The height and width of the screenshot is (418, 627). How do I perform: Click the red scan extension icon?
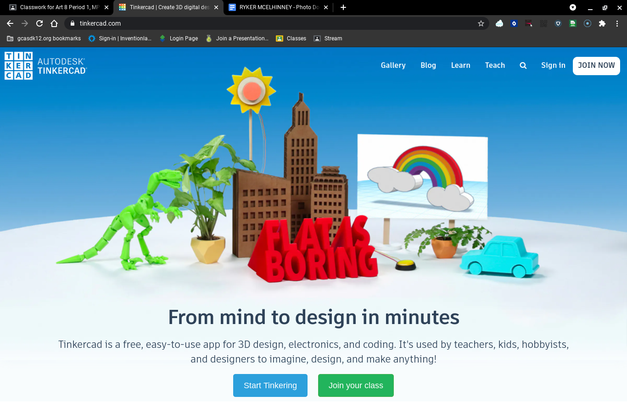click(529, 23)
